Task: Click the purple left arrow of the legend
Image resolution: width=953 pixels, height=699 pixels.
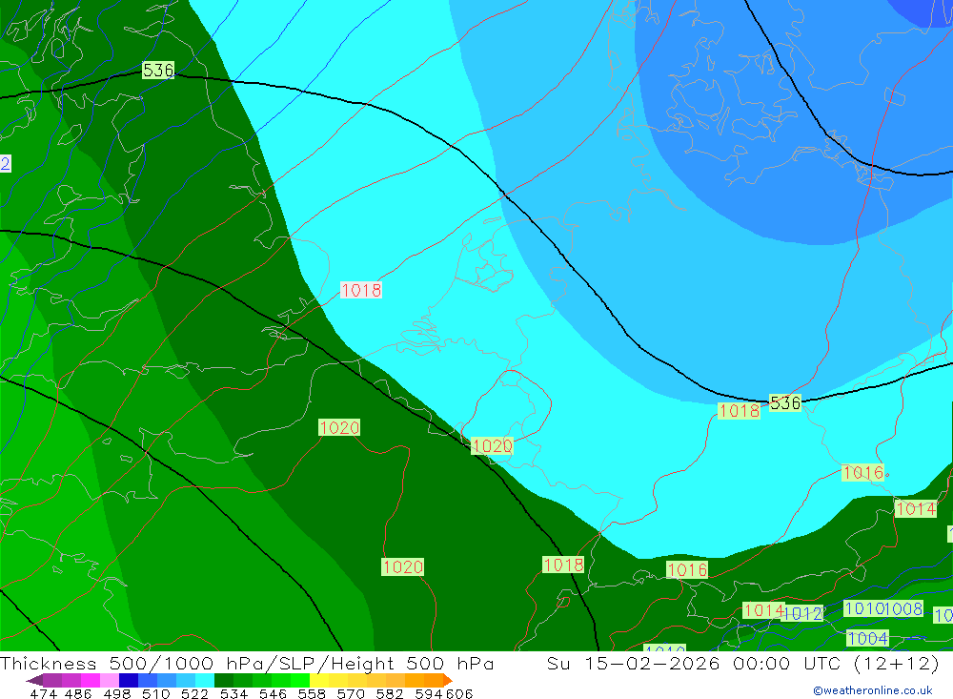Action: [34, 681]
